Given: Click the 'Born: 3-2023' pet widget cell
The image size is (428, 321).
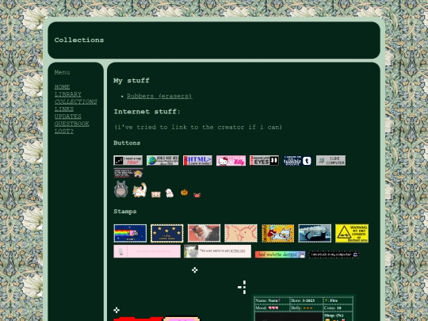Looking at the screenshot, I should click(x=306, y=300).
